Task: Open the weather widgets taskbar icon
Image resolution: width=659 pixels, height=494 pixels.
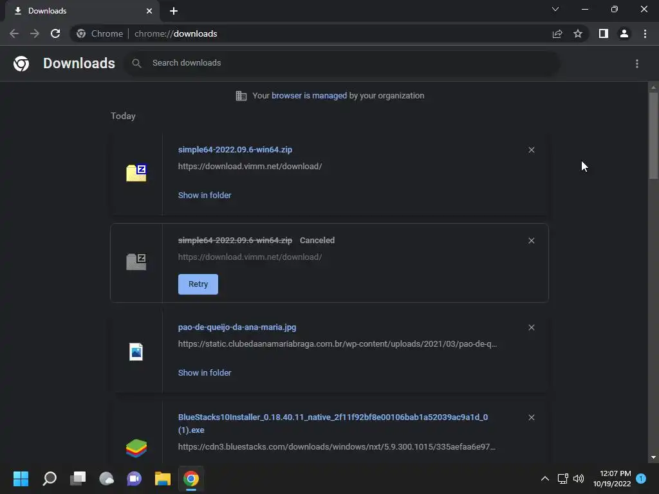Action: 106,479
